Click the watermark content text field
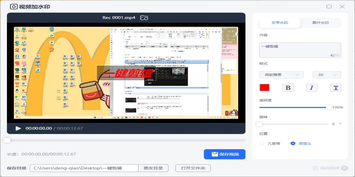The height and width of the screenshot is (177, 355). [x=300, y=50]
